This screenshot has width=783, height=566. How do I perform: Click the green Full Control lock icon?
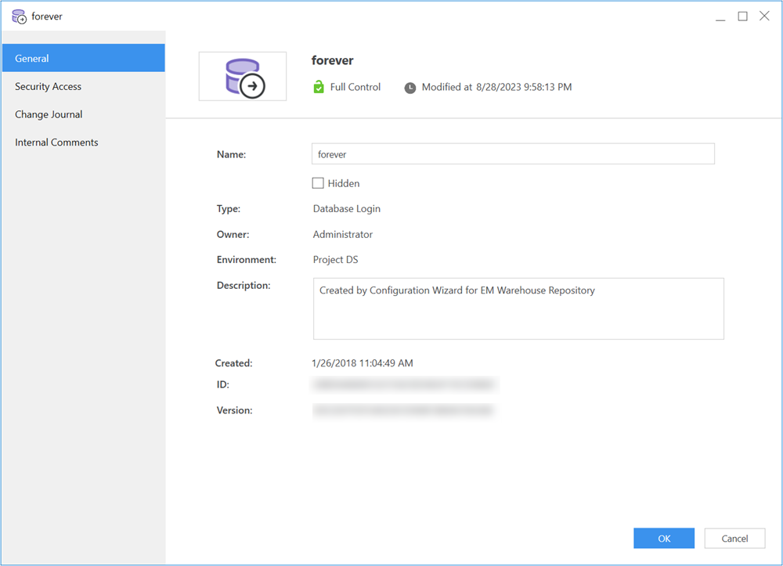[x=319, y=88]
